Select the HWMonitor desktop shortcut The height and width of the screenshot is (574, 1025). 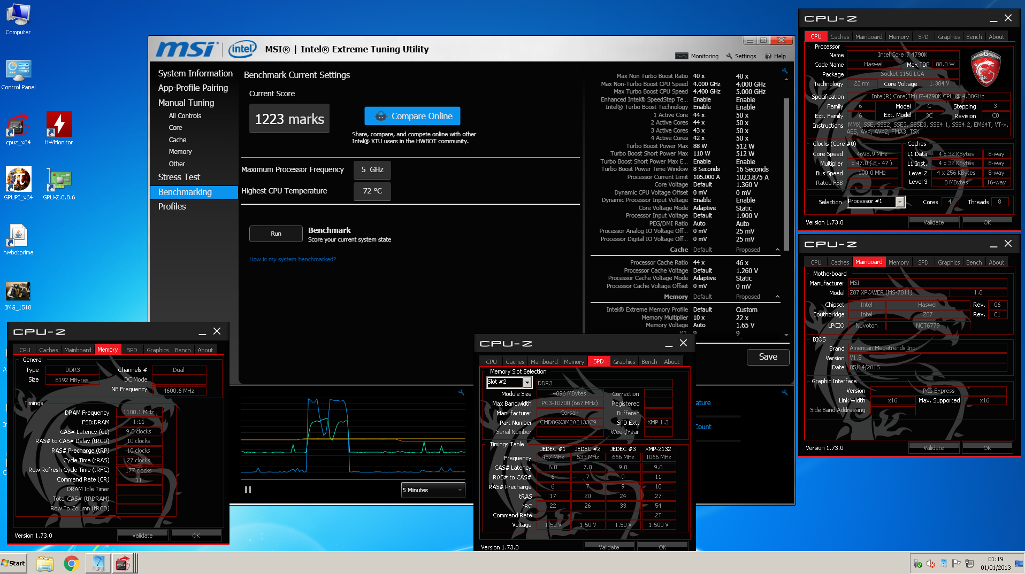click(59, 129)
